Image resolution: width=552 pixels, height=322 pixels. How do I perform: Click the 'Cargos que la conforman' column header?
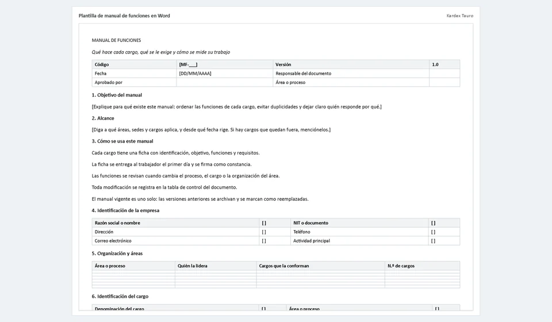click(321, 266)
